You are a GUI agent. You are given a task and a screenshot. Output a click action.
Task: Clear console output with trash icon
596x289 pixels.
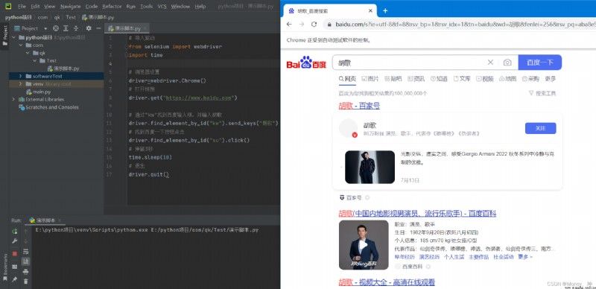pyautogui.click(x=26, y=282)
